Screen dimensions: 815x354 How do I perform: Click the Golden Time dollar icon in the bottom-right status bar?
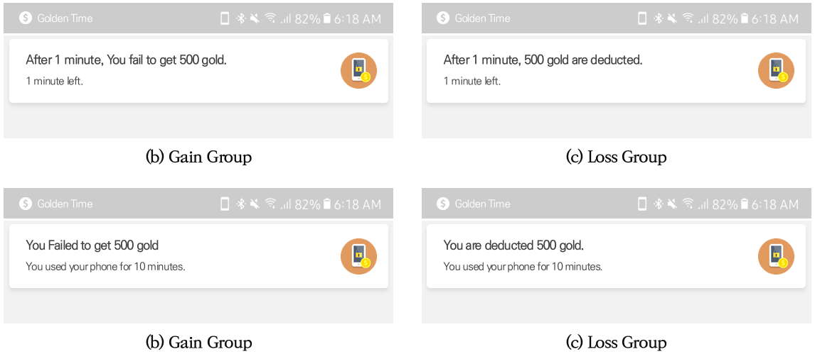coord(443,204)
